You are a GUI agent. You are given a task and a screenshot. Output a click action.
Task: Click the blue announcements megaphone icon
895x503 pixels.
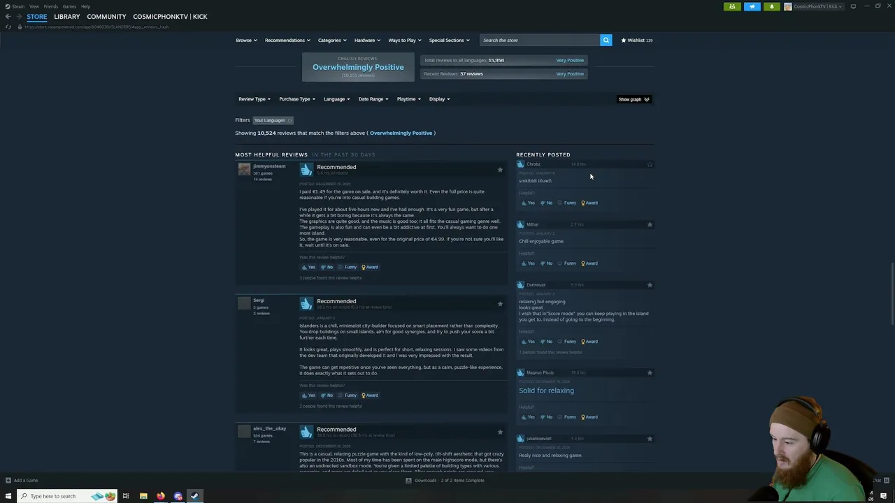tap(752, 6)
